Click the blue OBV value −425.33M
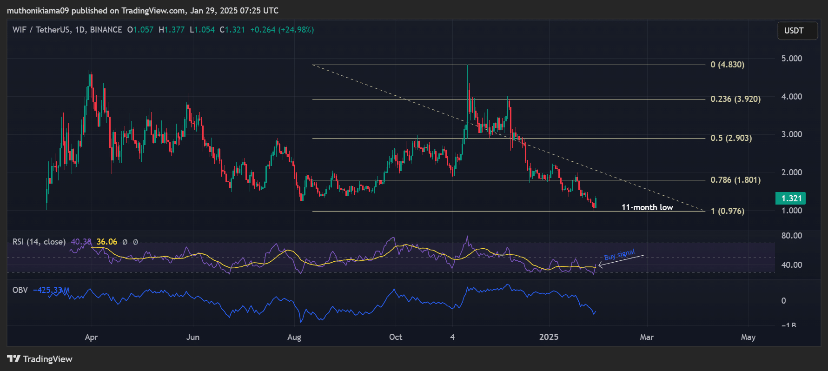The image size is (828, 371). (x=51, y=290)
